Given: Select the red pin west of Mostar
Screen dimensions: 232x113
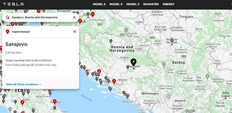Looking at the screenshot, I should pos(114,81).
